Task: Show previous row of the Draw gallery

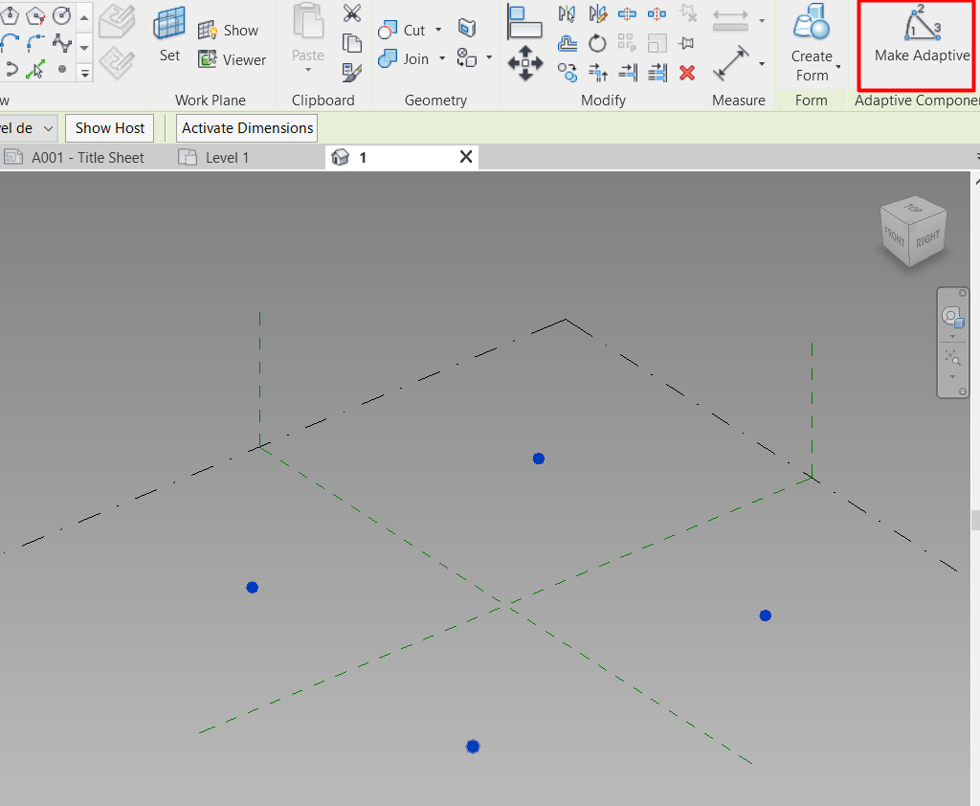Action: [84, 17]
